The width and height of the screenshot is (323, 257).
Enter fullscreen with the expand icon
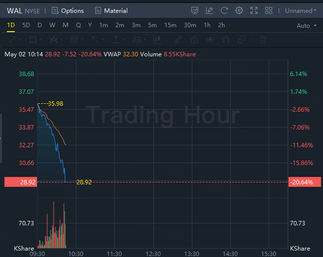[x=254, y=10]
